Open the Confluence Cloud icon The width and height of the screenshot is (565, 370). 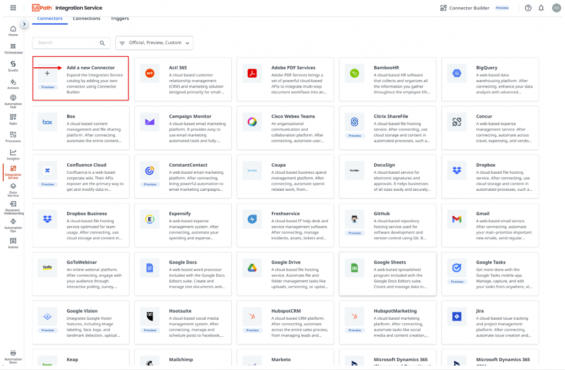tap(47, 170)
